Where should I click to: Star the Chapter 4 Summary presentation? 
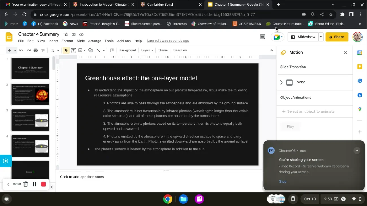coord(66,34)
